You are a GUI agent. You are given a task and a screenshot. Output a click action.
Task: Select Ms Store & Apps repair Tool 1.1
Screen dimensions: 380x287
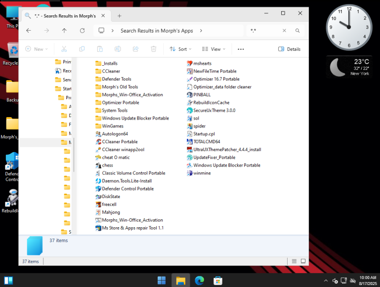coord(129,228)
